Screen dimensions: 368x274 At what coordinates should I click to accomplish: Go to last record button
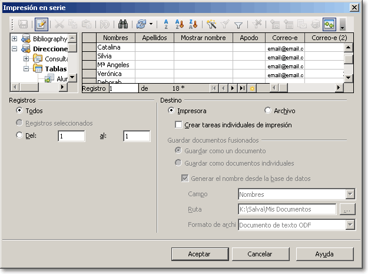242,88
